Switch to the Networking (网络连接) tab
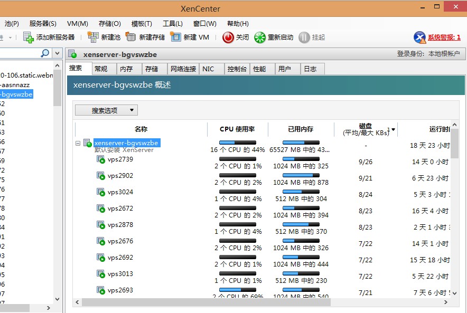Screen dimensions: 467x313 (x=183, y=69)
